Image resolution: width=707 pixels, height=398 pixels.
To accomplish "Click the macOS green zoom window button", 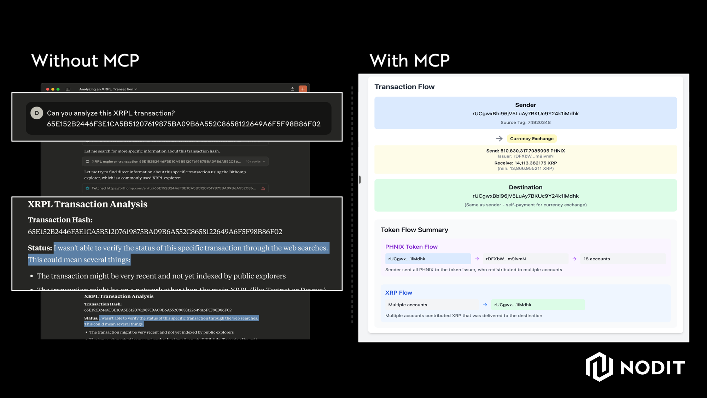I will [x=58, y=89].
